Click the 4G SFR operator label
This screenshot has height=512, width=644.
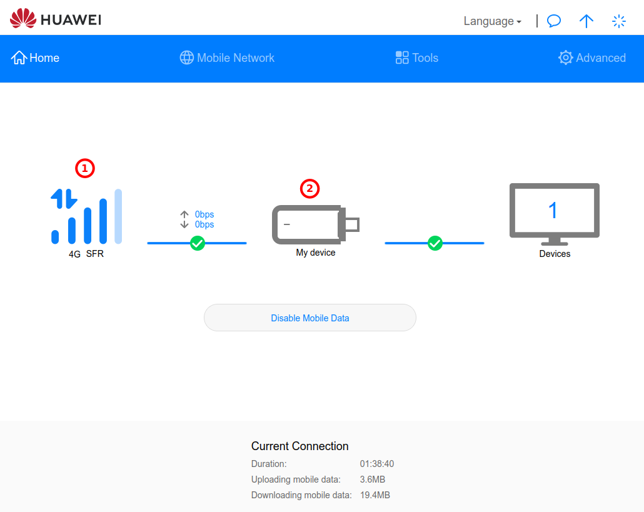(86, 254)
